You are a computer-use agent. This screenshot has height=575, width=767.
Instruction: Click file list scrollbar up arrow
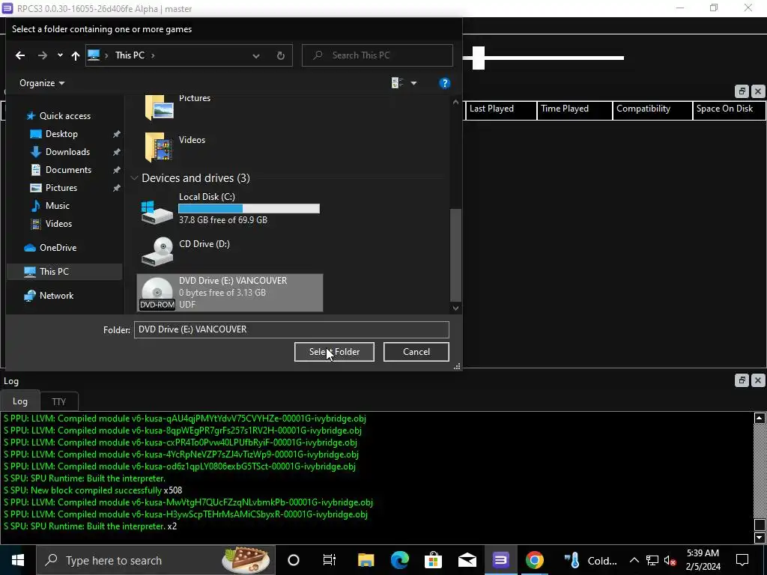pos(455,102)
